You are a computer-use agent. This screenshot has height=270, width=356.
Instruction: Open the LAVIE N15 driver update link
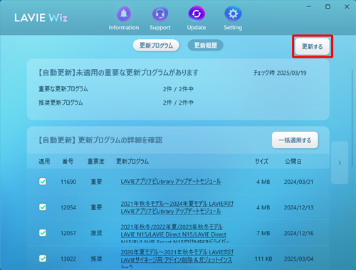coord(175,234)
